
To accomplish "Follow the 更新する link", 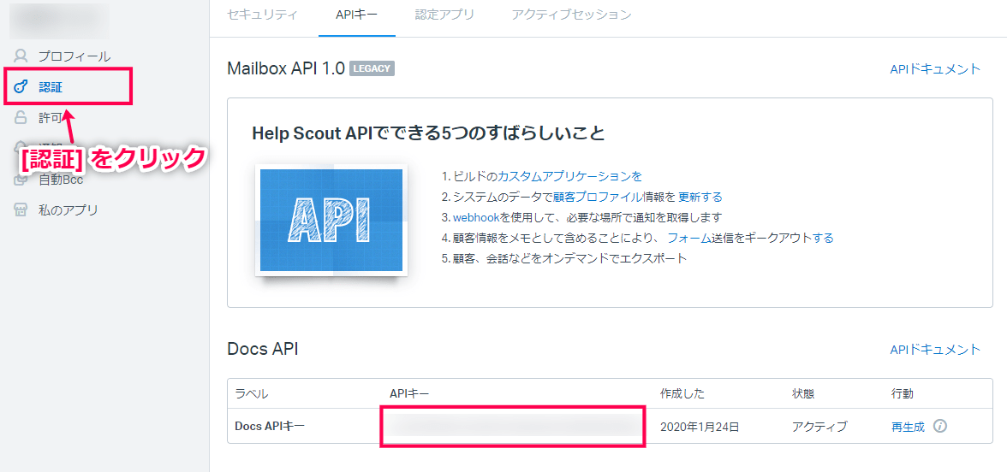I will pyautogui.click(x=700, y=197).
